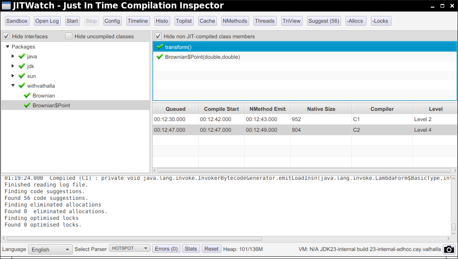
Task: Open the Select Parser HOTSPOT dropdown
Action: [129, 248]
